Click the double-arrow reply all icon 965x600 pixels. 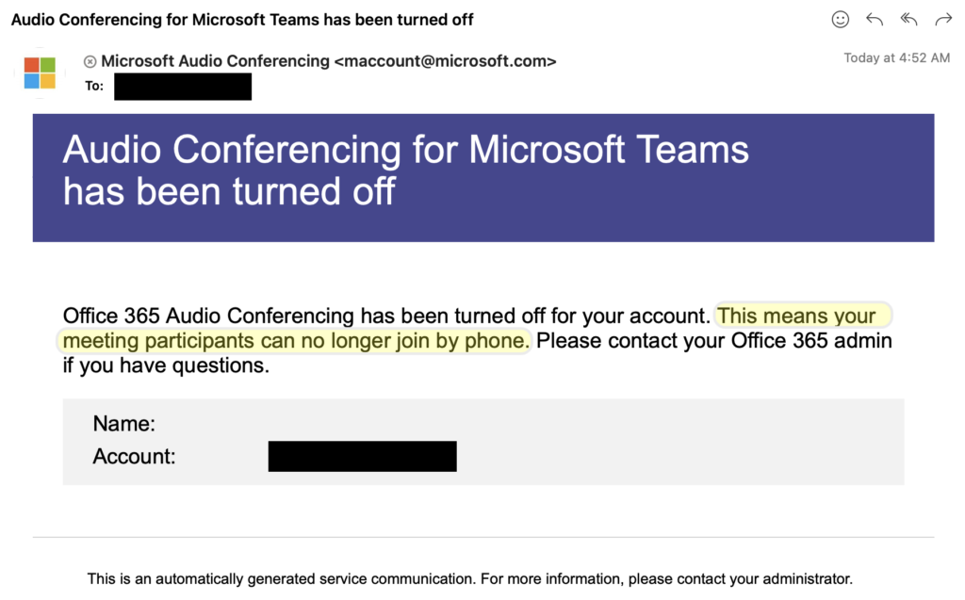click(908, 19)
